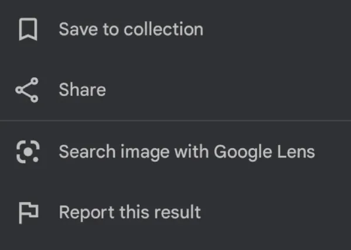The image size is (351, 250).
Task: Report this image result
Action: pyautogui.click(x=129, y=212)
